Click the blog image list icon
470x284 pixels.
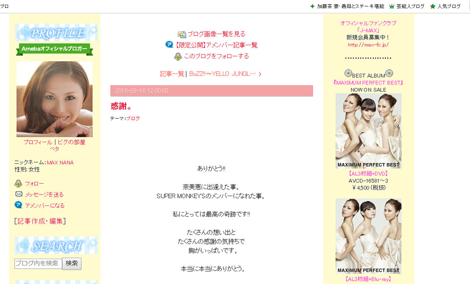coord(182,34)
